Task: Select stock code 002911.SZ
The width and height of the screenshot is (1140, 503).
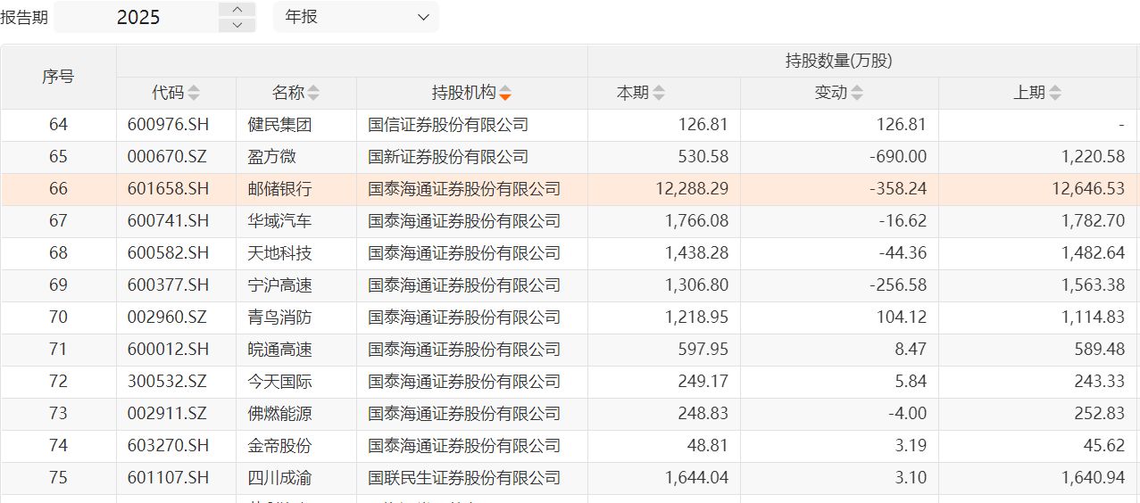Action: click(x=166, y=414)
